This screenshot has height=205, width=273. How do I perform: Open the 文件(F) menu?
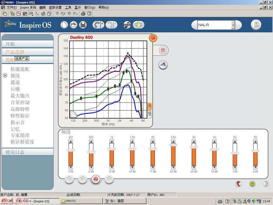(x=12, y=7)
